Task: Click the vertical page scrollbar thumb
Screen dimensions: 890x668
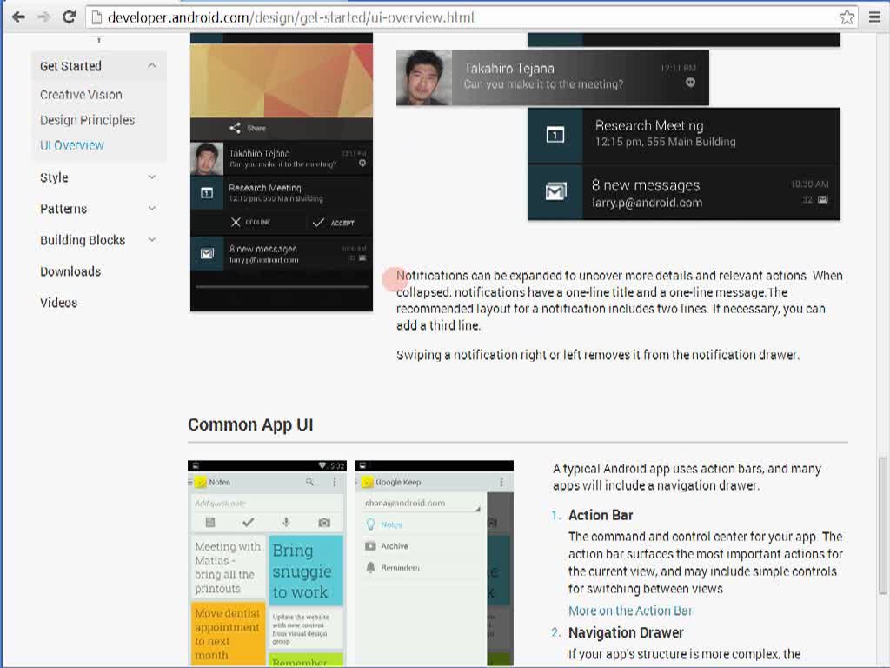Action: click(883, 525)
